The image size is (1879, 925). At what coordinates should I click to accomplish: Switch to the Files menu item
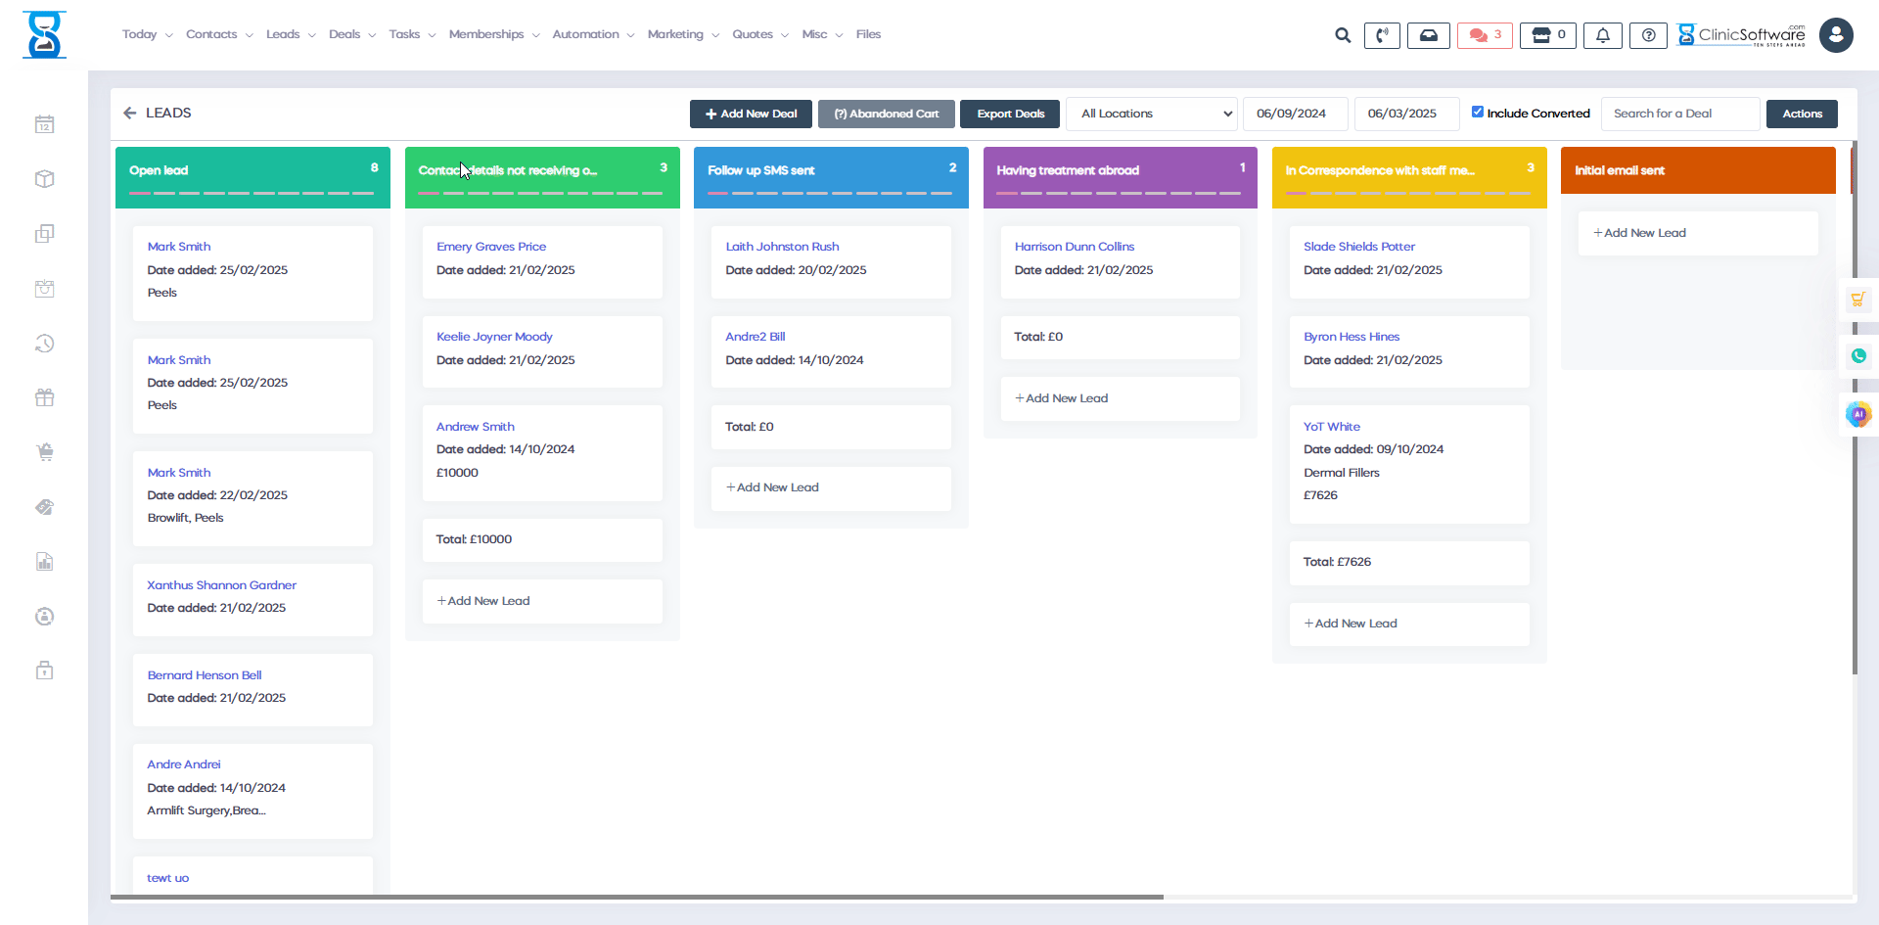click(x=867, y=34)
